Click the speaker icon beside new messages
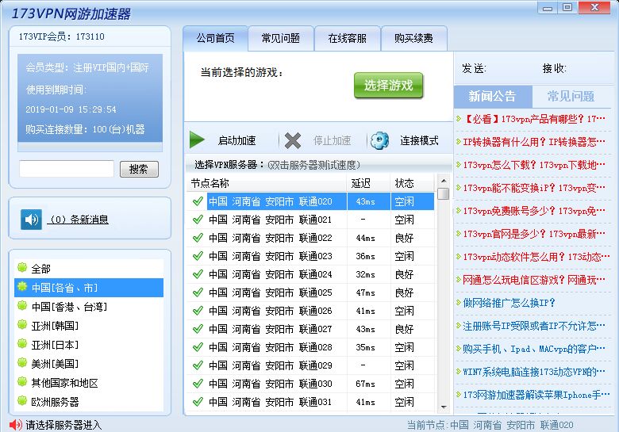This screenshot has width=619, height=432. click(x=31, y=220)
